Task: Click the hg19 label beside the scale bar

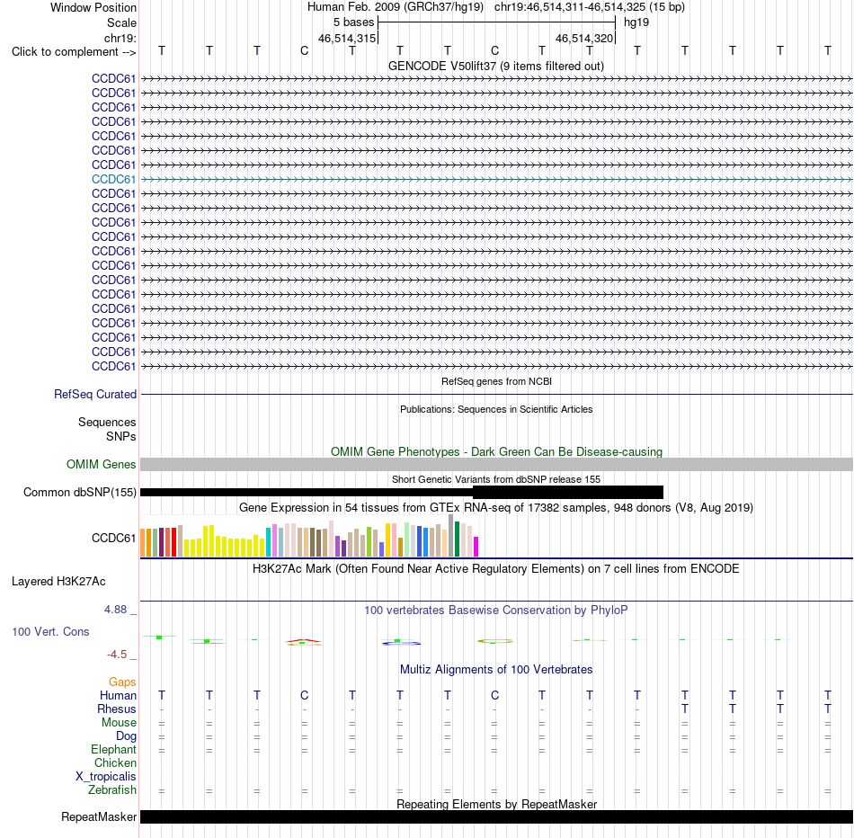Action: pyautogui.click(x=636, y=22)
